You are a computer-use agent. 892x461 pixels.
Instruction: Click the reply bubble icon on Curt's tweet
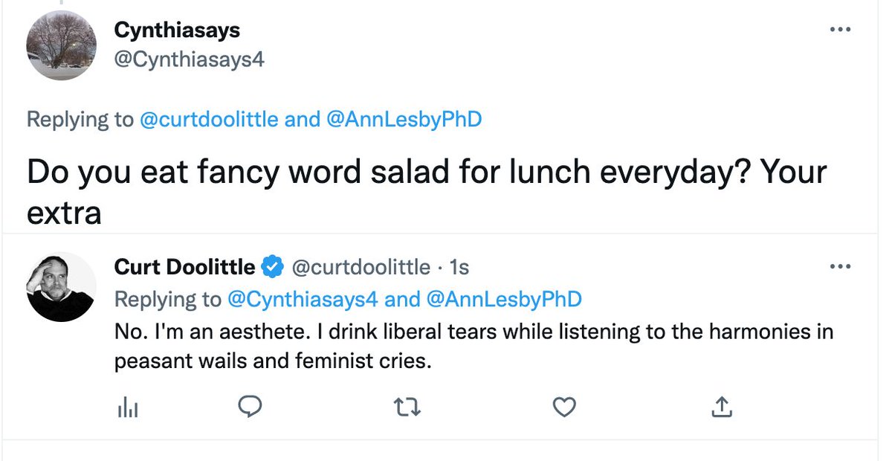point(250,407)
